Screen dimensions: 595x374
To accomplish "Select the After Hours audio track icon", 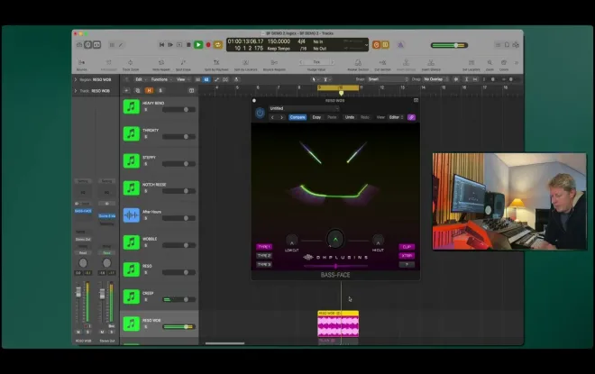I will (132, 215).
